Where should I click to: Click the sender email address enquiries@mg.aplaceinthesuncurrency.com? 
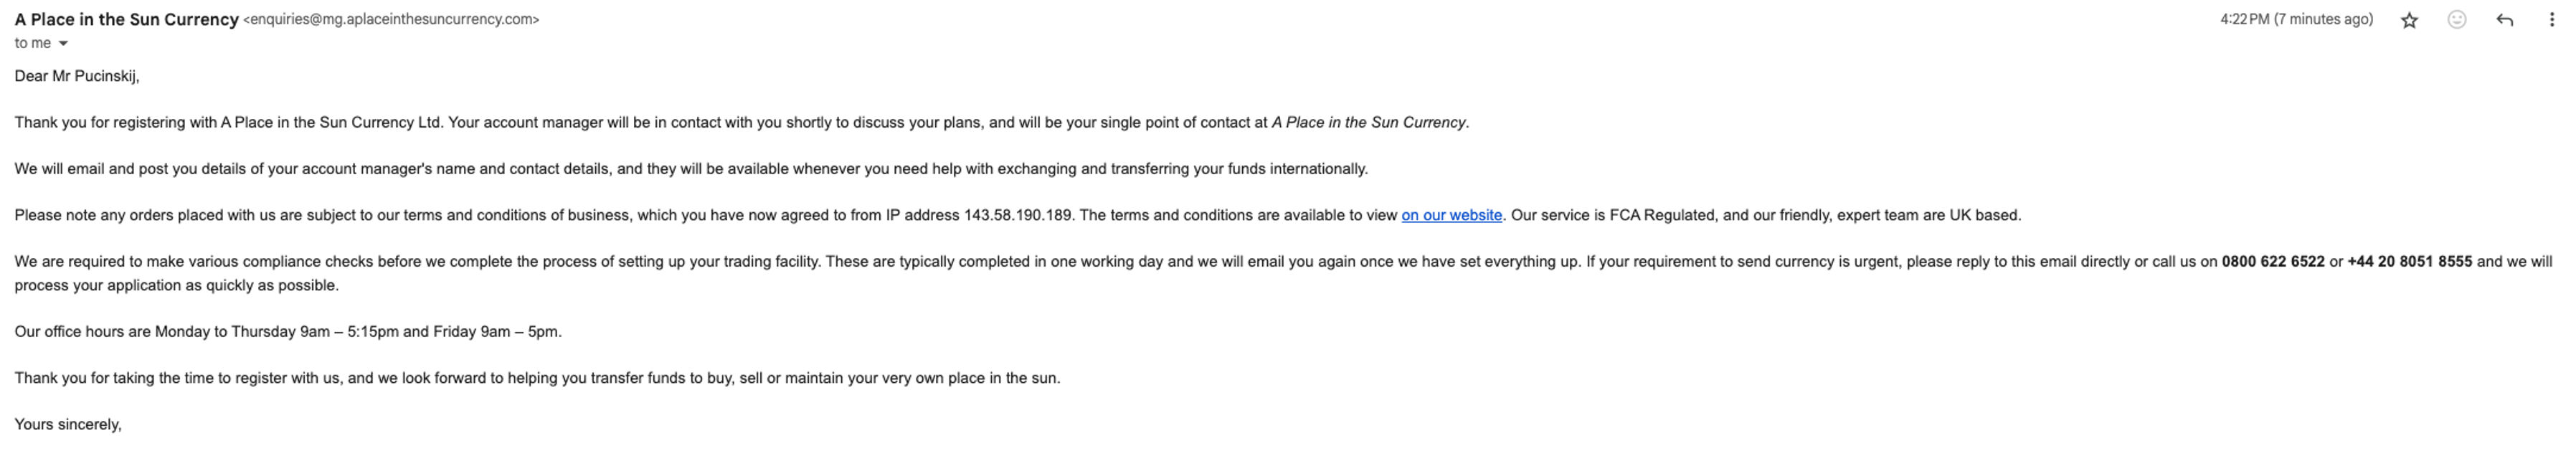point(391,19)
